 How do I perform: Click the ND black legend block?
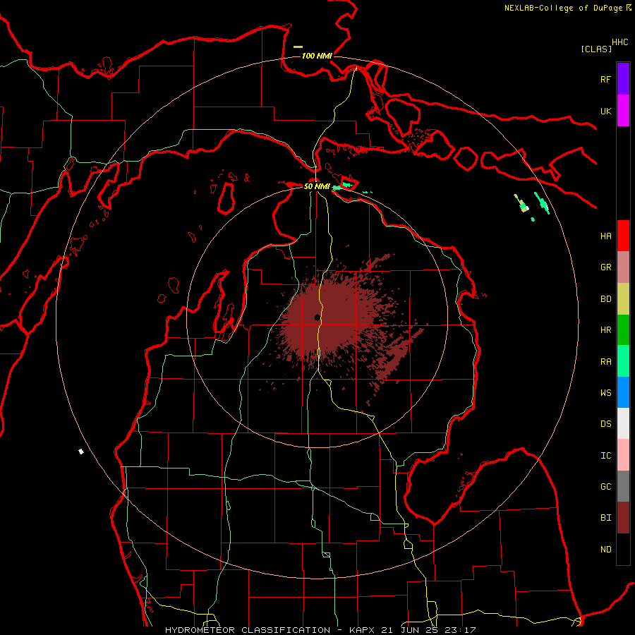(623, 549)
